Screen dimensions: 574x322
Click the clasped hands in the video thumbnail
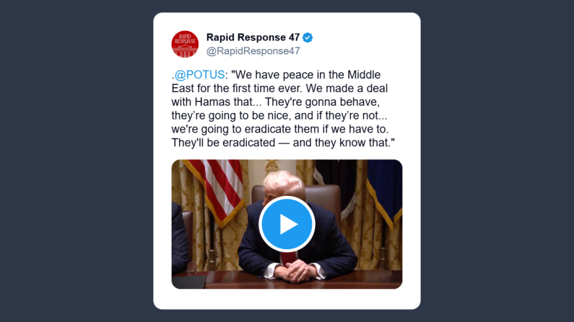(x=298, y=271)
